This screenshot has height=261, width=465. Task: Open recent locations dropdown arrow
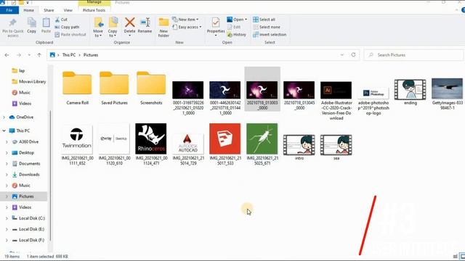pos(29,55)
